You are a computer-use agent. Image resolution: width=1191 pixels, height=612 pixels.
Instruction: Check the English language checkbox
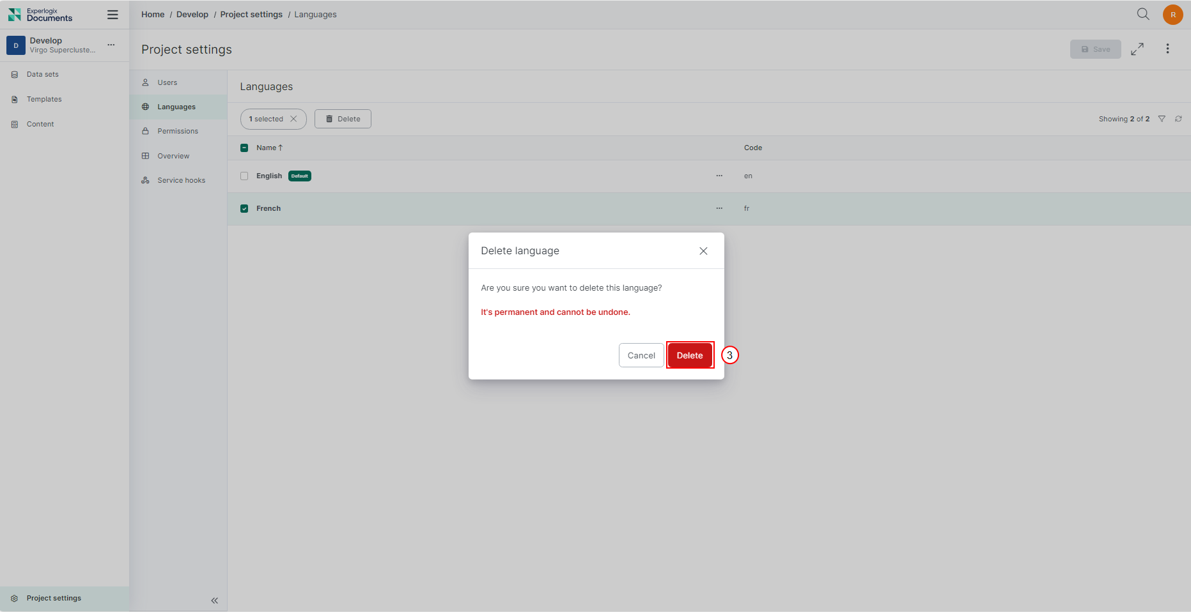click(x=244, y=176)
